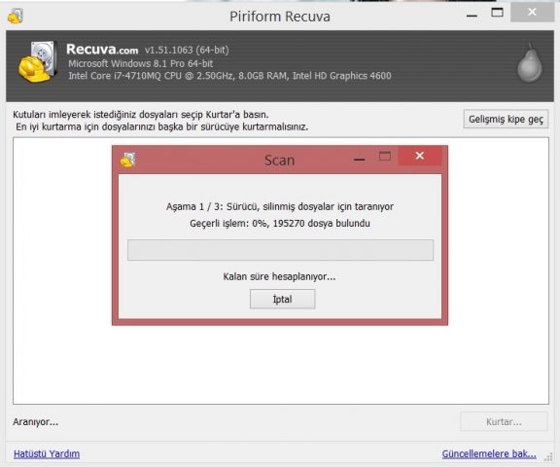This screenshot has width=560, height=467.
Task: Close the Scan dialog
Action: click(x=420, y=156)
